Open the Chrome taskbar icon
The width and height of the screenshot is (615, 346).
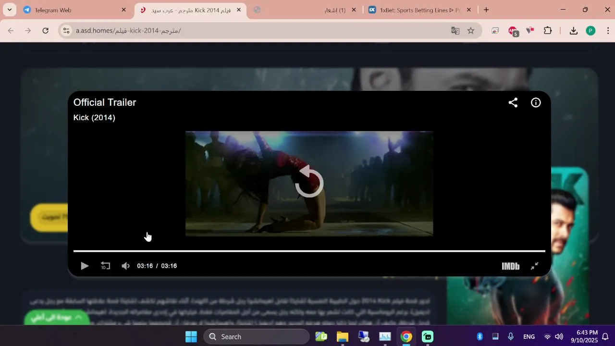click(406, 336)
